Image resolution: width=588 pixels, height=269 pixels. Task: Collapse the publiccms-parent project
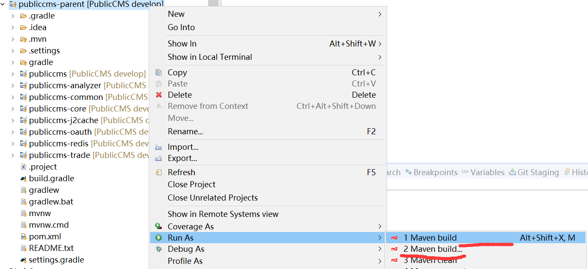point(4,4)
